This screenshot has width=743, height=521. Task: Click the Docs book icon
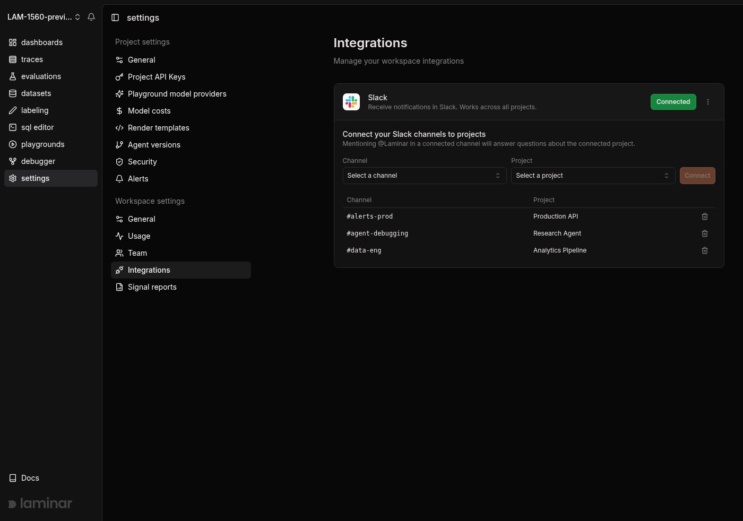13,478
